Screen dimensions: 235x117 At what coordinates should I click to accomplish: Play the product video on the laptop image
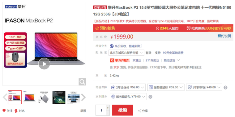coord(44,64)
